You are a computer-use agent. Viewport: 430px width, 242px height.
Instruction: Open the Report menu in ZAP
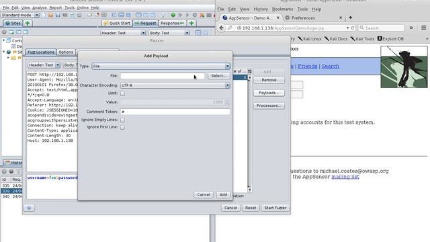tap(55, 7)
